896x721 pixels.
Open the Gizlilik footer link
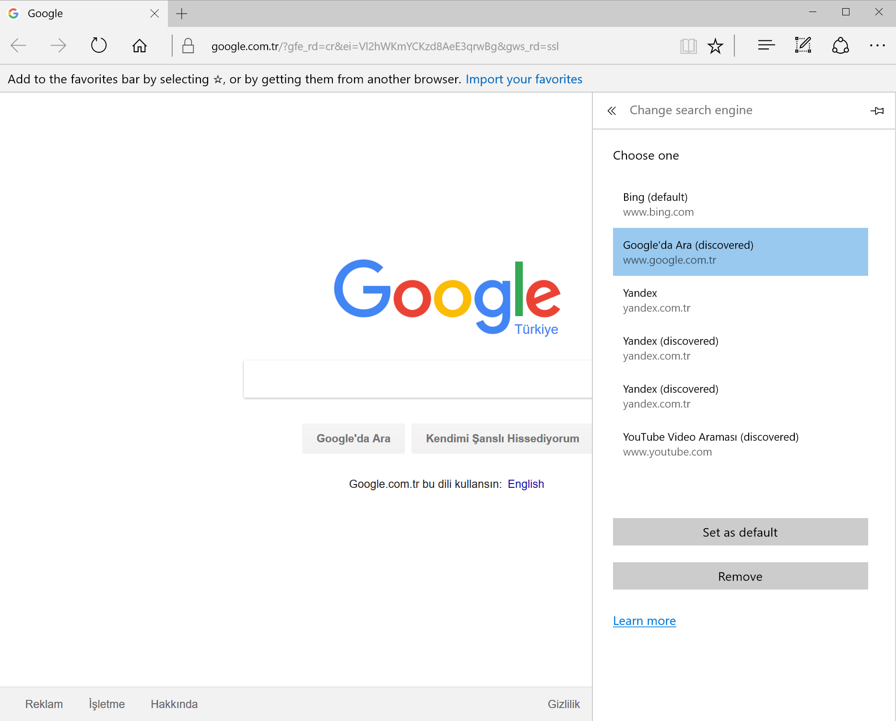pos(564,704)
